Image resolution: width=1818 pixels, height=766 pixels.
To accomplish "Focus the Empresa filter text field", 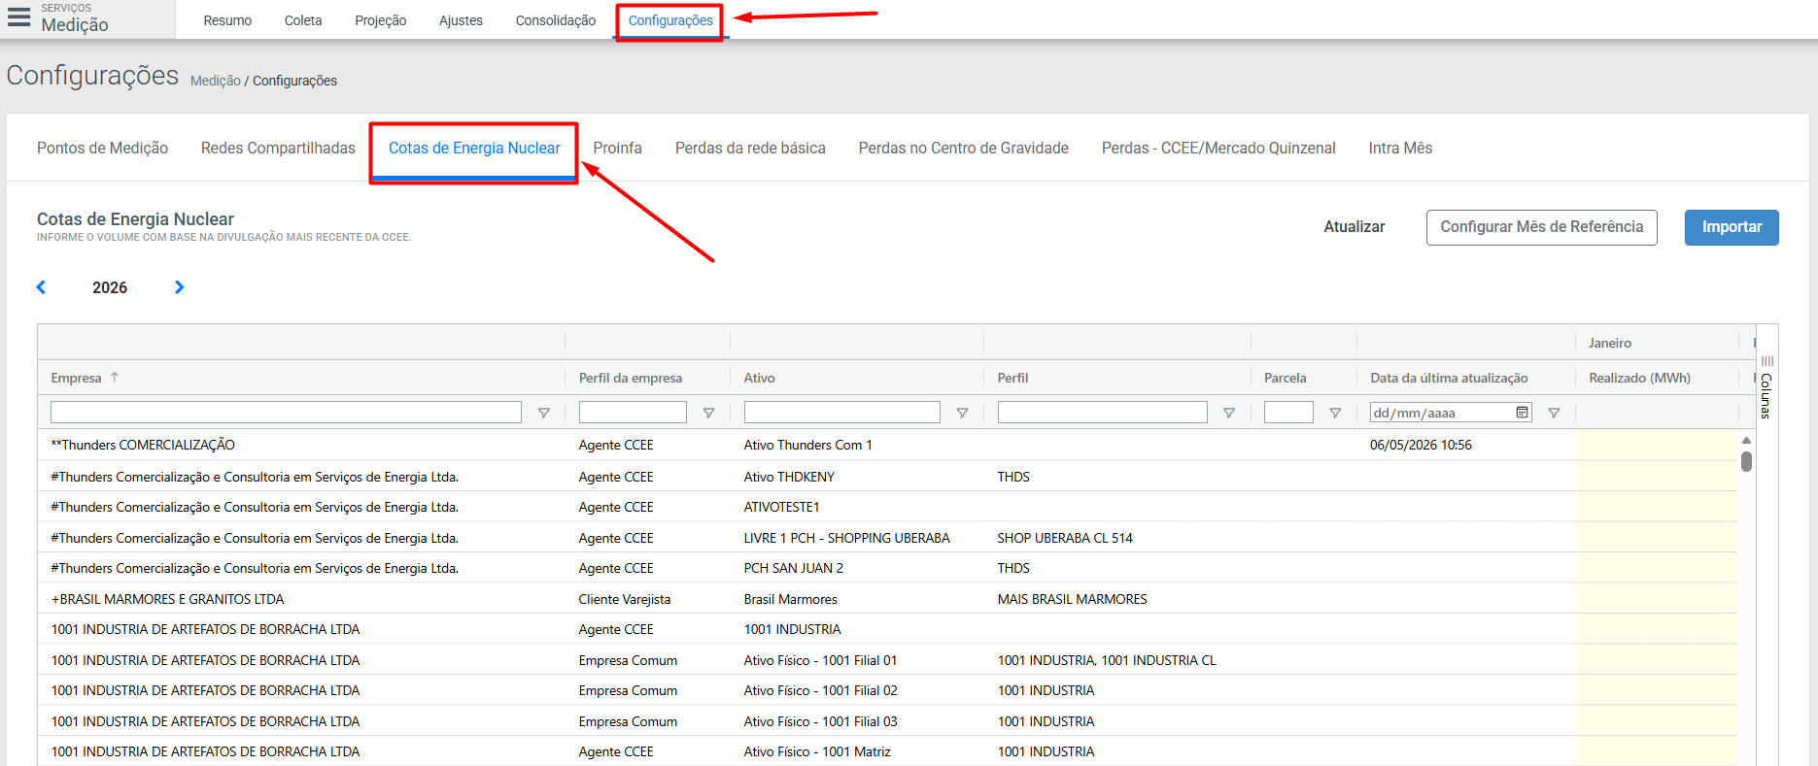I will [286, 413].
